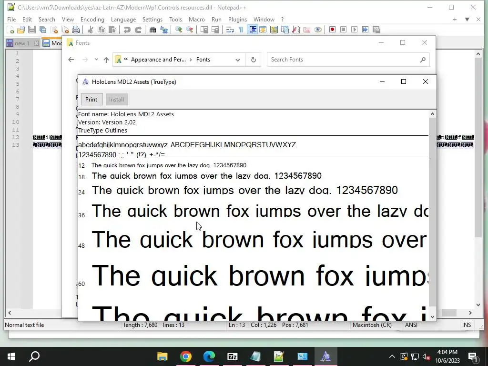
Task: Click the Stop recording macro icon
Action: [343, 30]
